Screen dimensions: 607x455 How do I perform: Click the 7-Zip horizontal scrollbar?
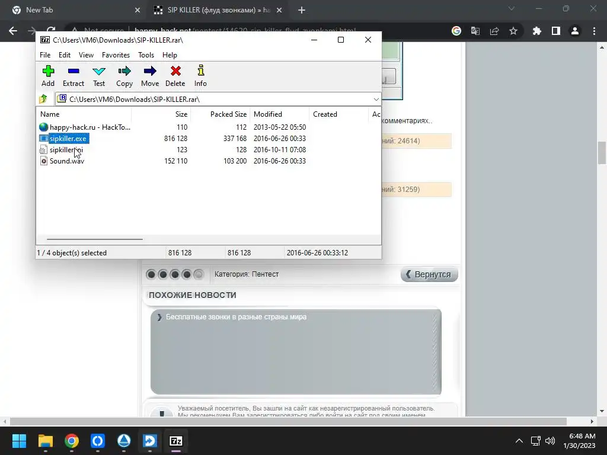(x=95, y=239)
